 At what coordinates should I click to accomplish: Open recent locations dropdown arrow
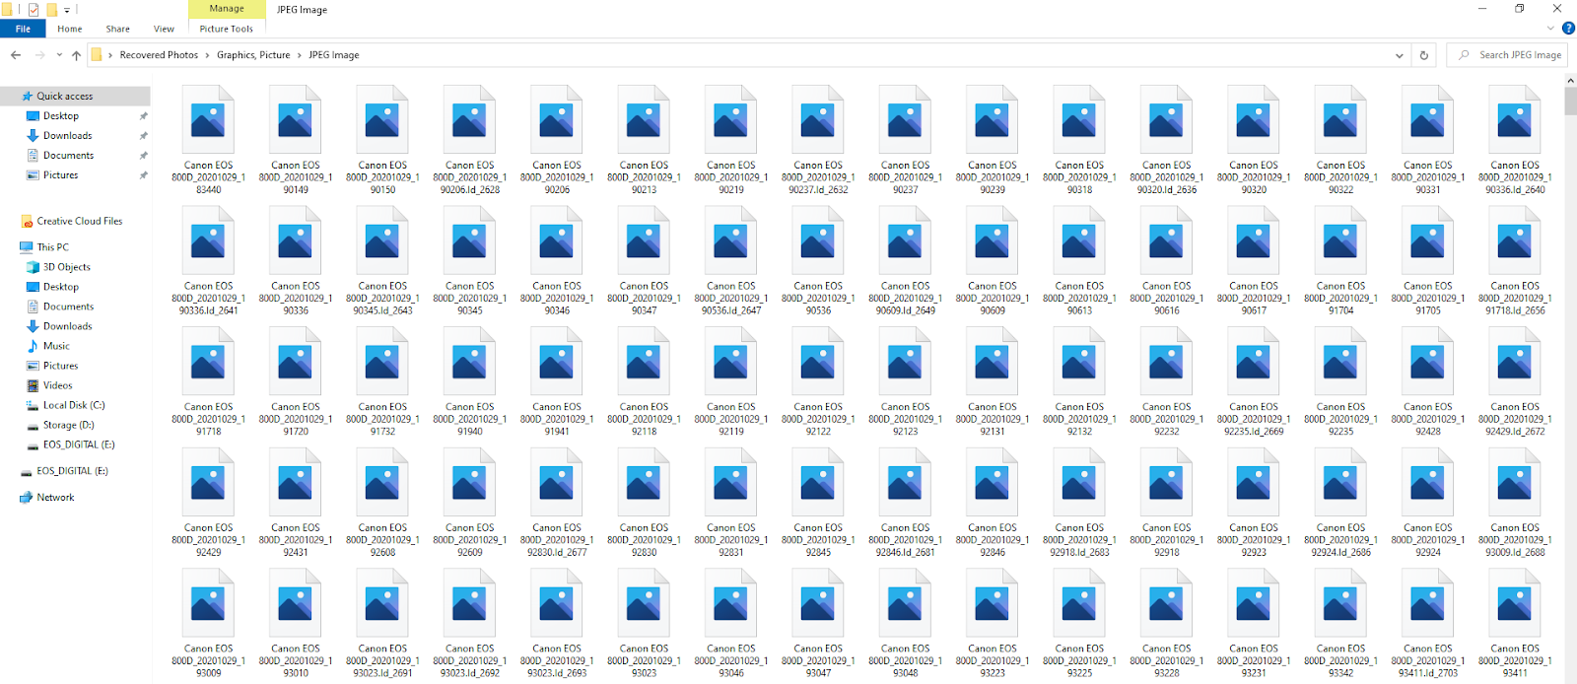pyautogui.click(x=59, y=55)
